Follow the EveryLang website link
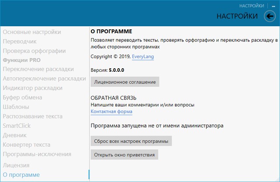This screenshot has height=182, width=280. 144,57
